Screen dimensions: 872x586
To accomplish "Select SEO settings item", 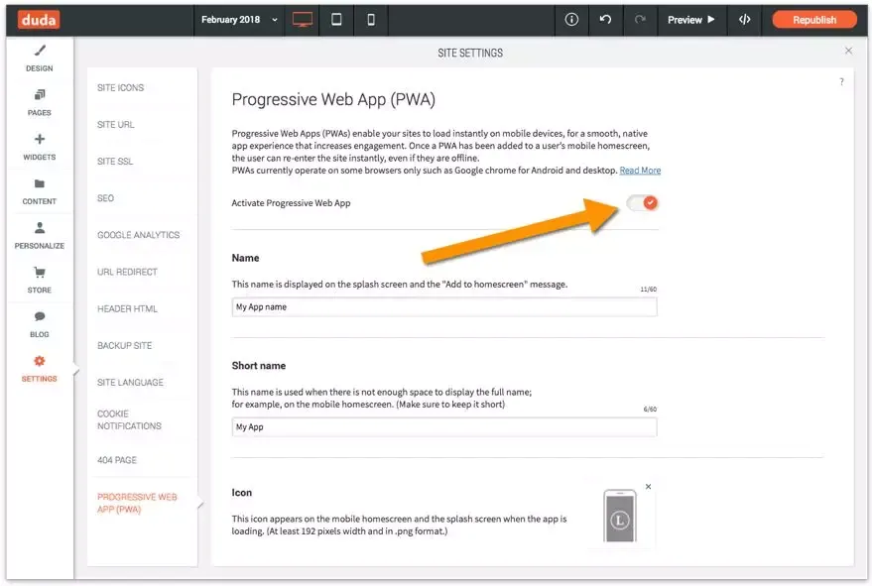I will coord(106,198).
